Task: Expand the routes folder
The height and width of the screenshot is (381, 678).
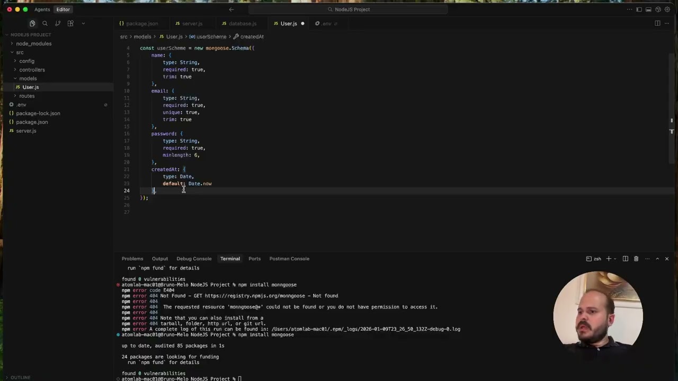Action: (26, 96)
